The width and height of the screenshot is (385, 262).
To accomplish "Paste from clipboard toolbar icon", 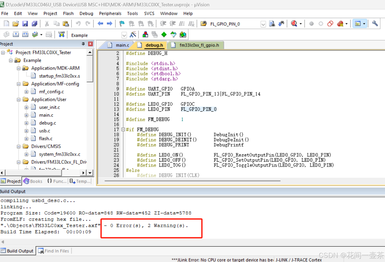I will point(66,24).
